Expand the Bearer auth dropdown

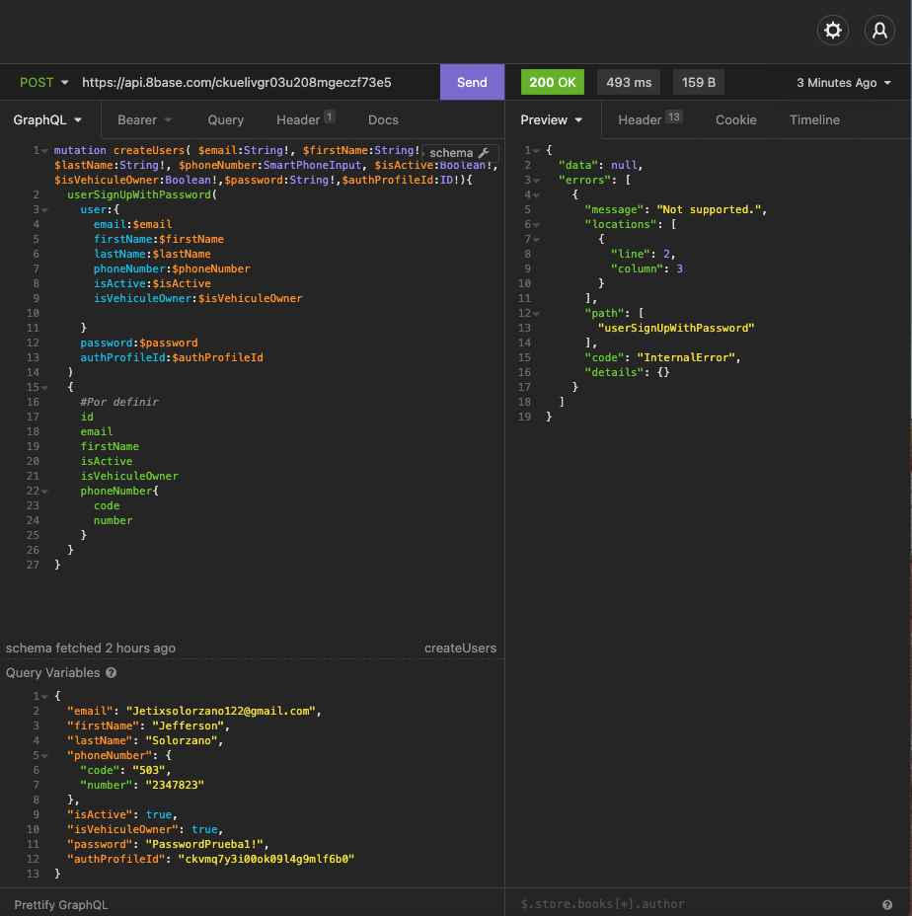click(144, 120)
